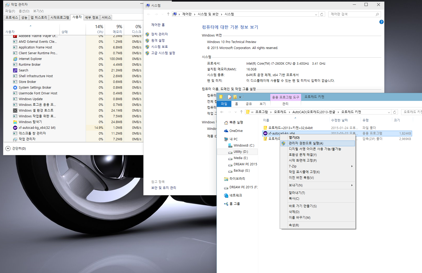Click 네트워크 icon in Explorer navigation pane
422x273 pixels.
tap(226, 195)
